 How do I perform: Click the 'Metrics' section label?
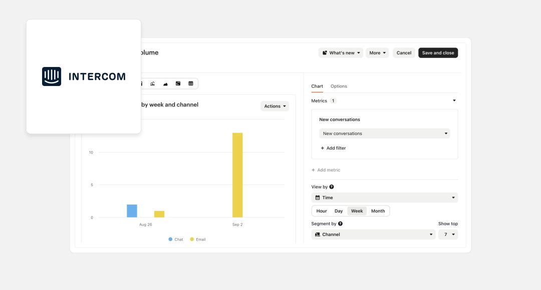pyautogui.click(x=319, y=101)
